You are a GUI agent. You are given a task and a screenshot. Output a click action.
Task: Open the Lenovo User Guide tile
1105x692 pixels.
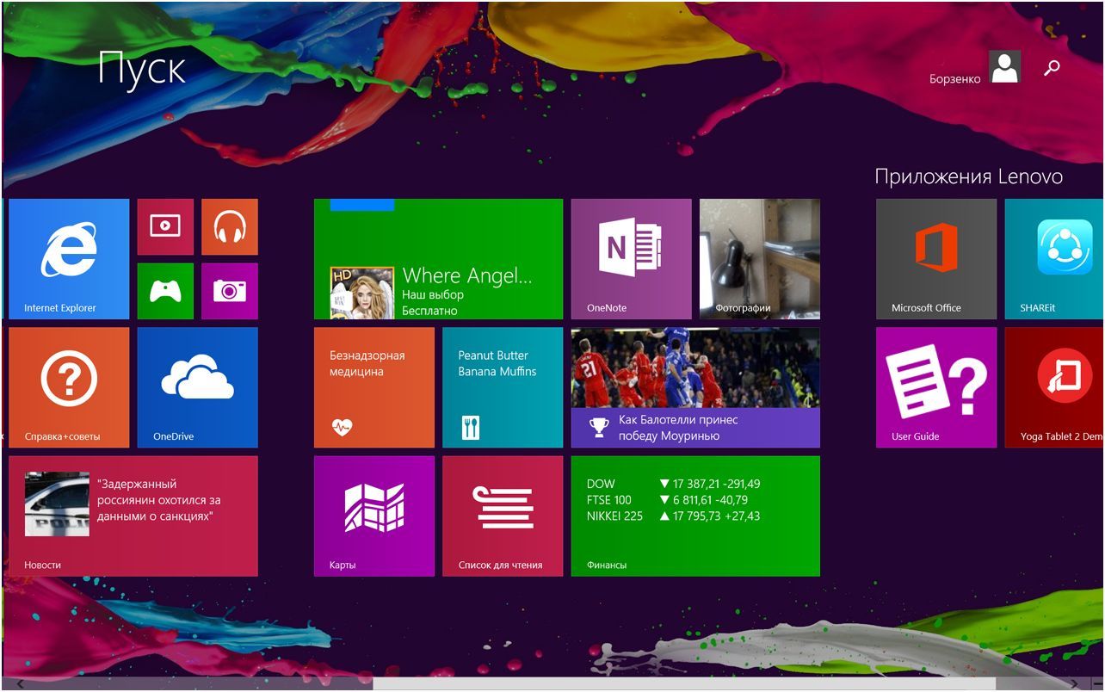click(x=935, y=387)
